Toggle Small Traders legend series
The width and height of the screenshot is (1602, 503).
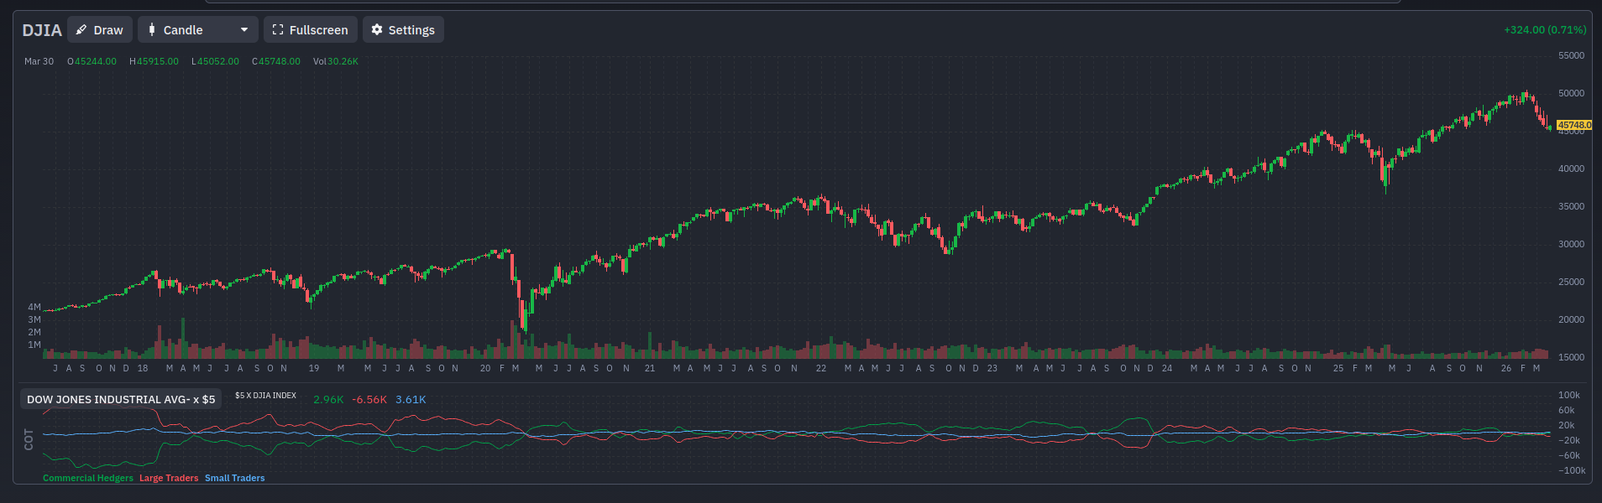pos(235,478)
